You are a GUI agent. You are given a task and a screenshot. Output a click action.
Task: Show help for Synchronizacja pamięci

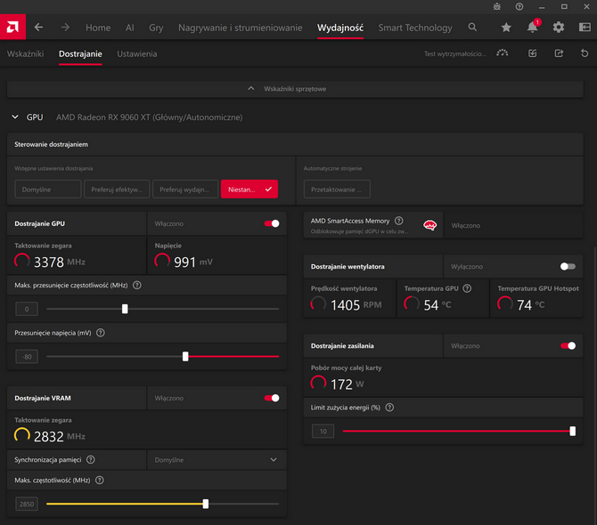pyautogui.click(x=91, y=460)
